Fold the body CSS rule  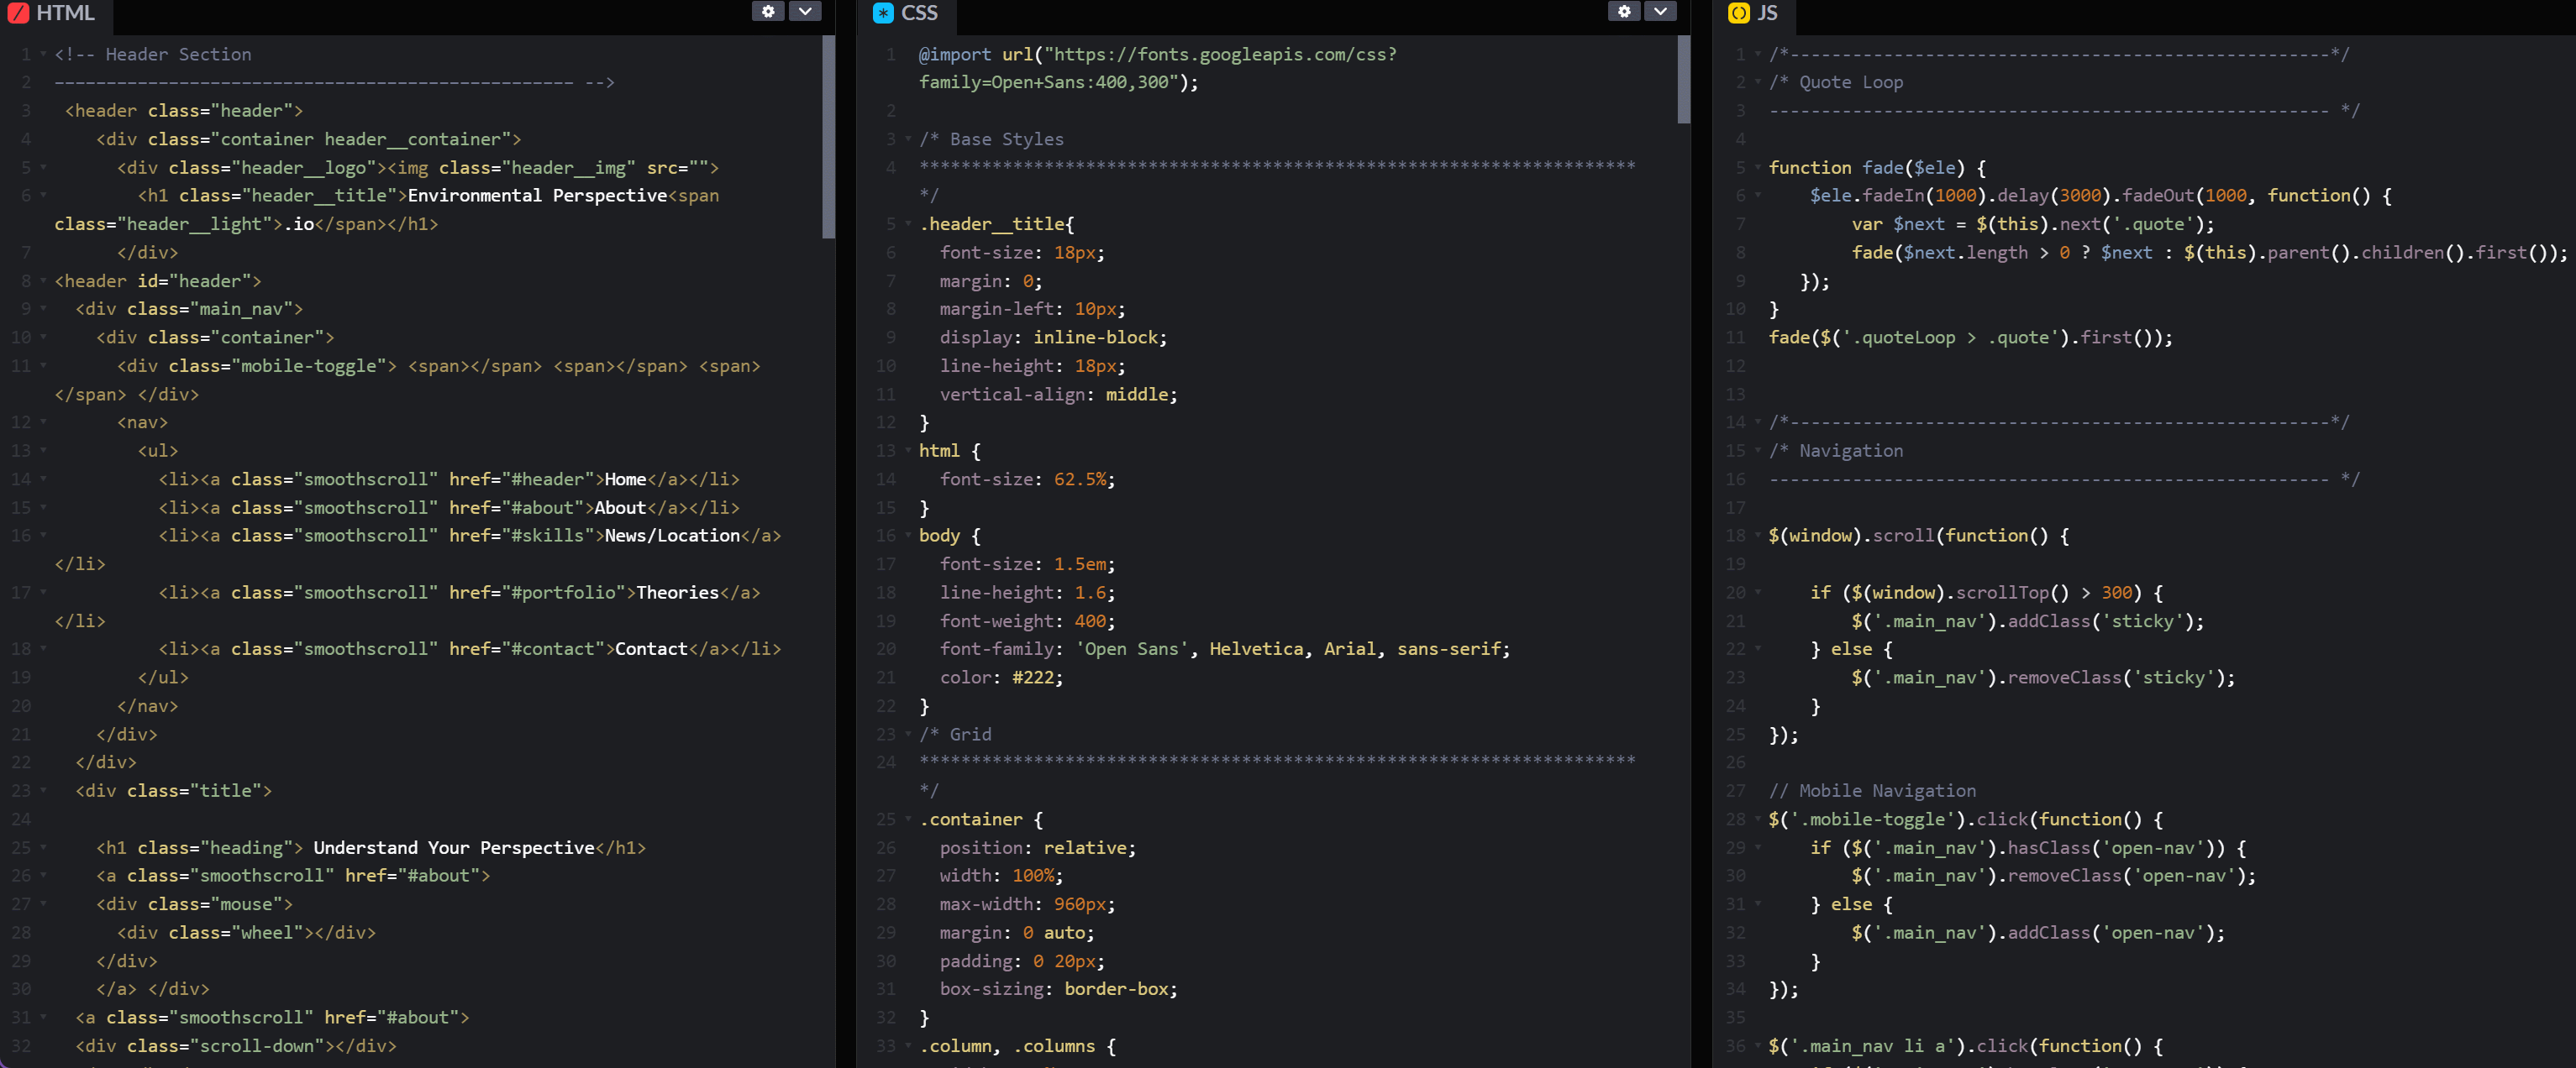click(x=908, y=537)
